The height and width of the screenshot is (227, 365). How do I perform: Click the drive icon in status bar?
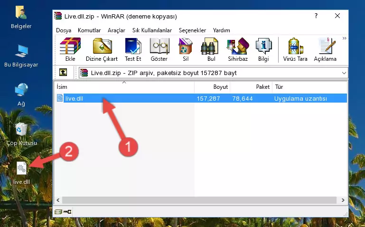[x=58, y=212]
